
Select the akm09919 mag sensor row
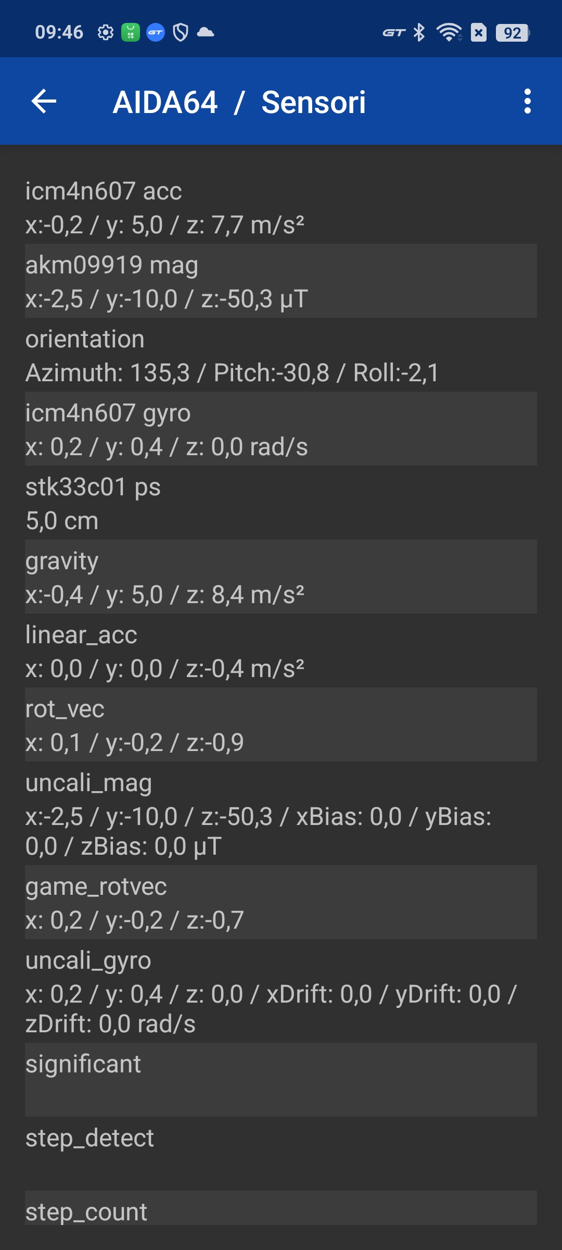[281, 281]
